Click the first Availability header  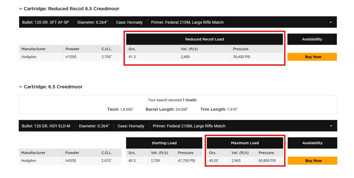point(312,39)
